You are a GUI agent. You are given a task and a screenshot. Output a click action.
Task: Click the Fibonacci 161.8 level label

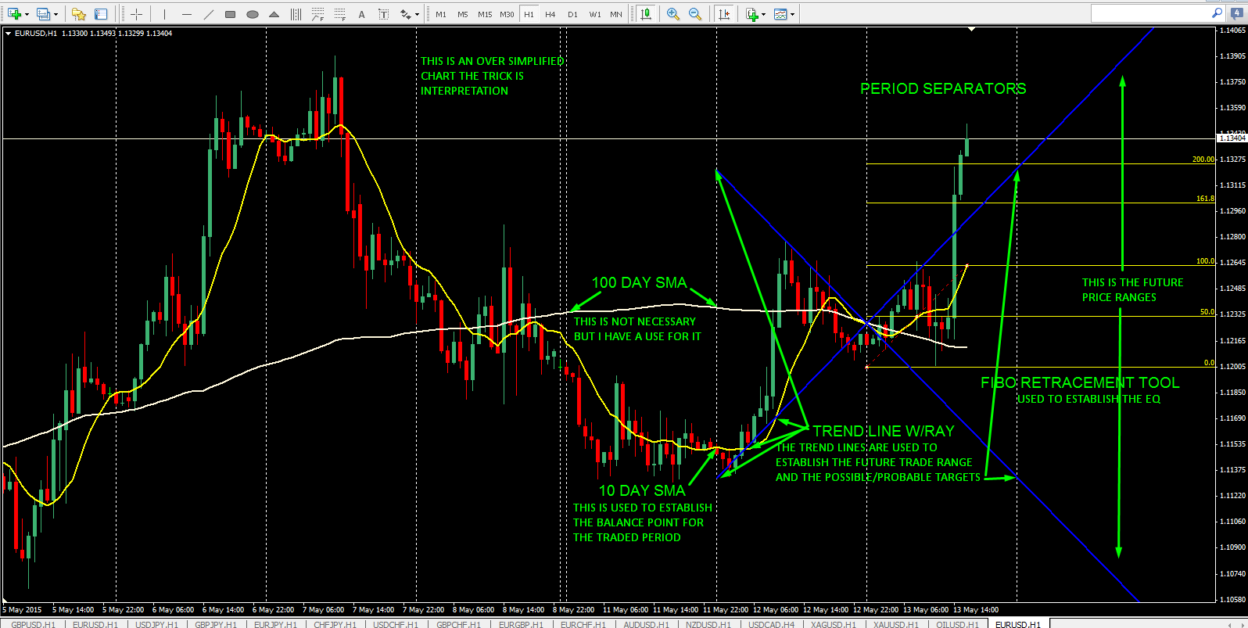1205,199
